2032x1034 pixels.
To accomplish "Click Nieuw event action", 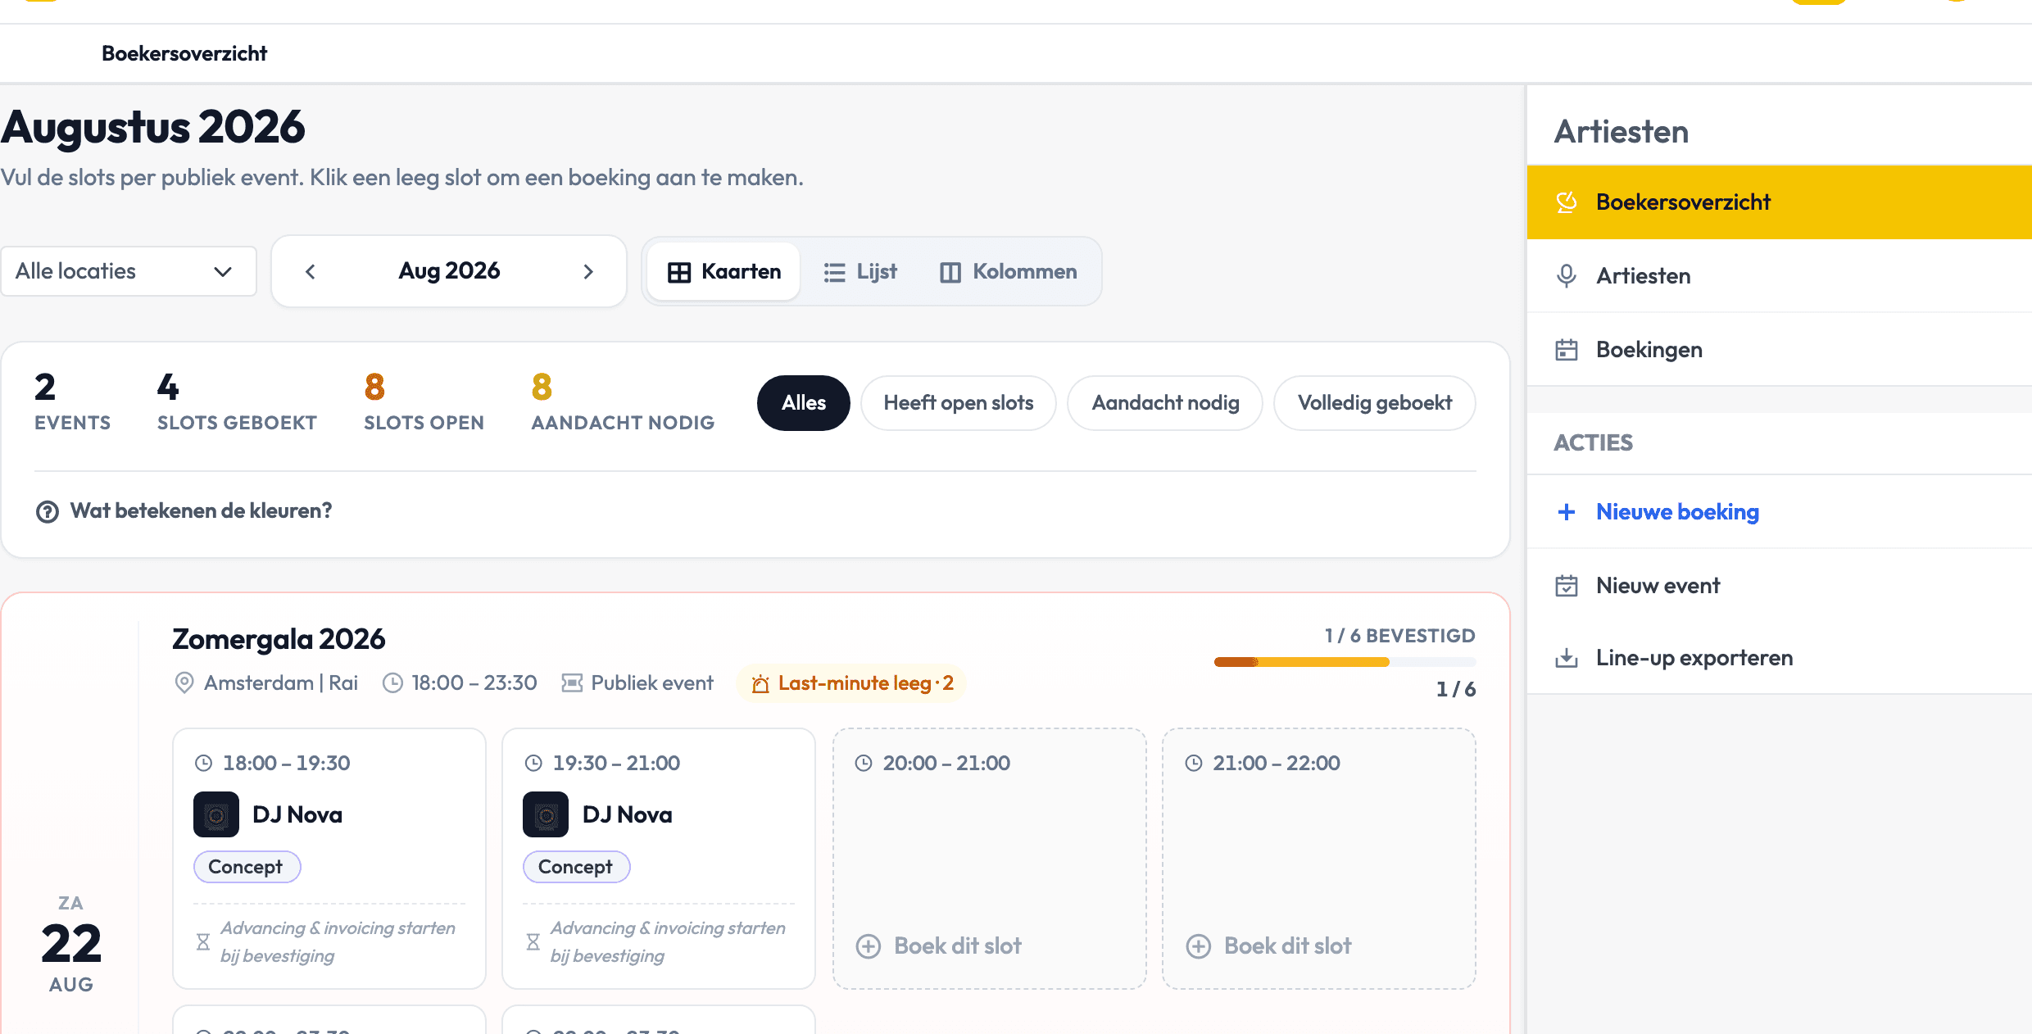I will (1780, 586).
